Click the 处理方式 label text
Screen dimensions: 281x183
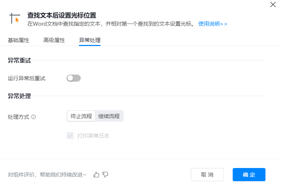[19, 117]
